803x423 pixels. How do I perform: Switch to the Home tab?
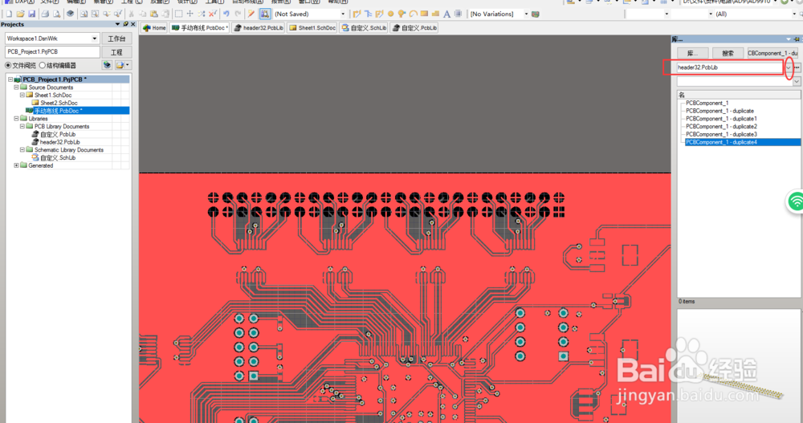pyautogui.click(x=154, y=27)
